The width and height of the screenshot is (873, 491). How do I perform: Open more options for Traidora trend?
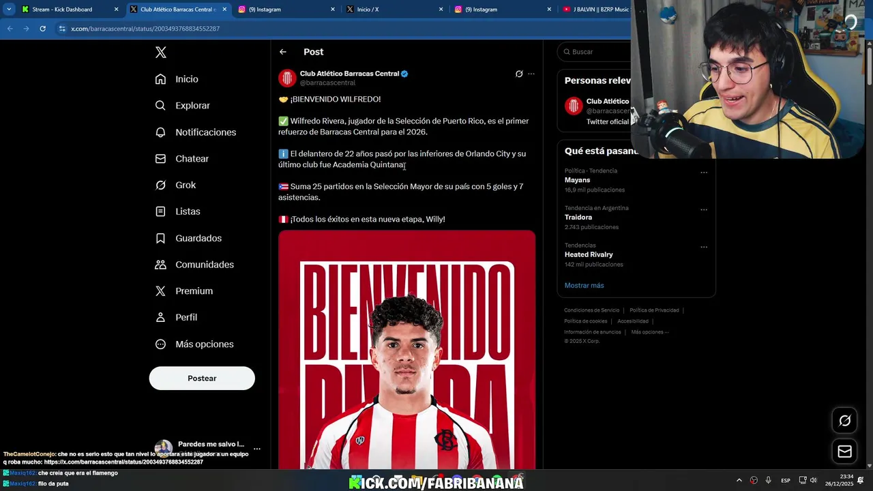704,209
